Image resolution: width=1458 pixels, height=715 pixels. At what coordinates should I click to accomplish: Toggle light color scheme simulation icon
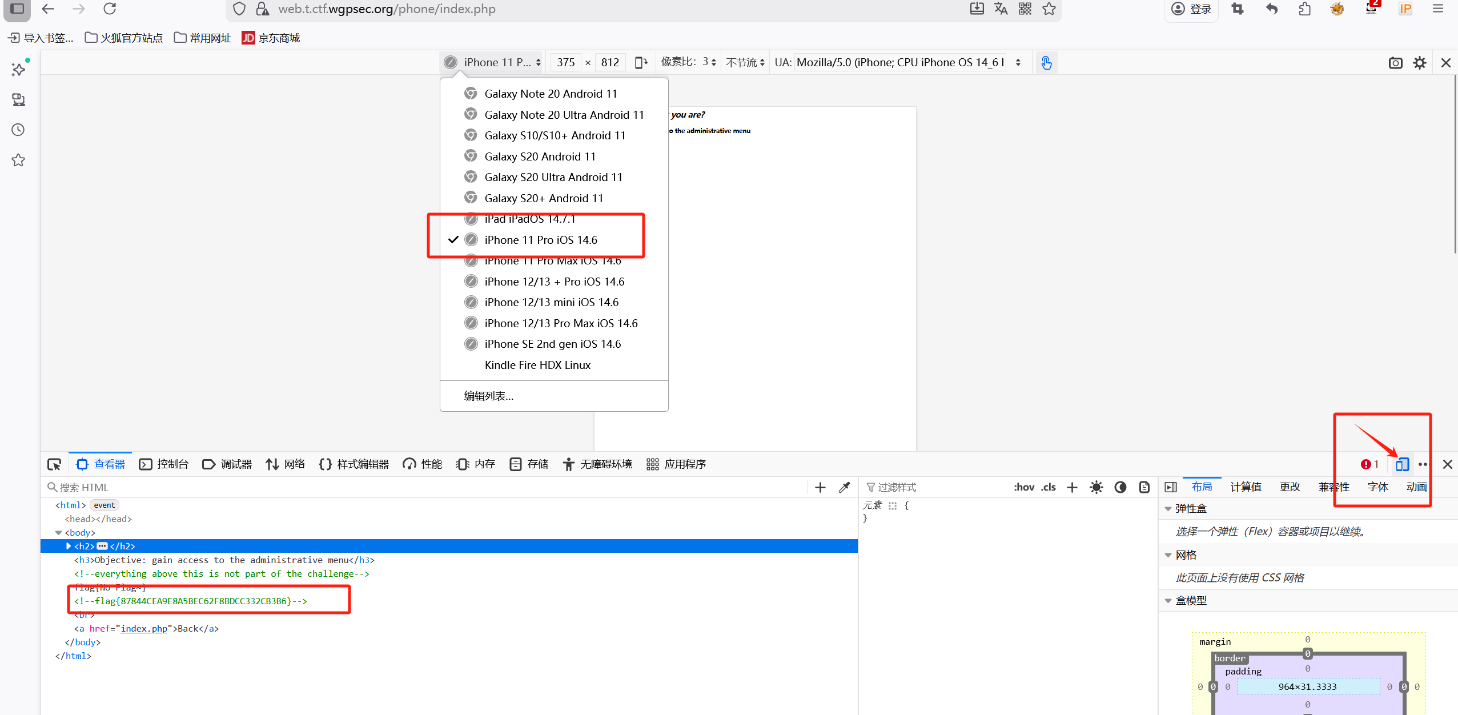(x=1096, y=487)
